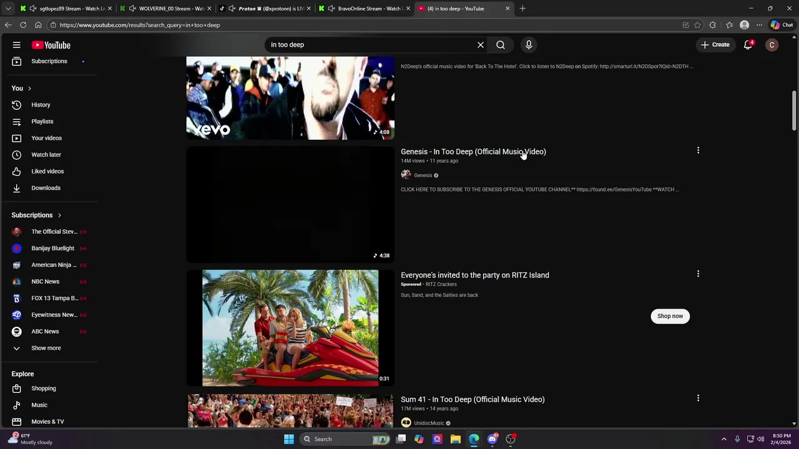
Task: Open the YouTube hamburger guide menu
Action: [17, 45]
